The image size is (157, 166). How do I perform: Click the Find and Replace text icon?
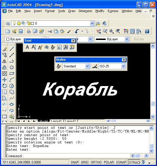[47, 47]
